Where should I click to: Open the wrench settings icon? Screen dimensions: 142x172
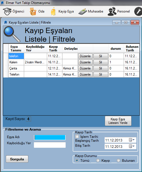[138, 11]
